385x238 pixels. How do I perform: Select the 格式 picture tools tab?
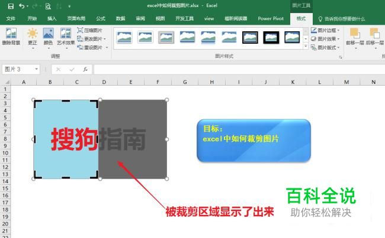(x=301, y=19)
